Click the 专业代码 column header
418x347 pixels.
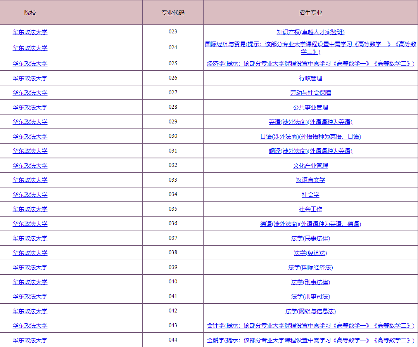[x=173, y=12]
